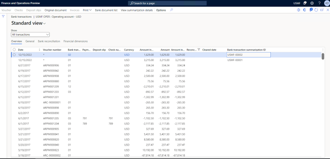
Task: Select the USMF-00001 summarization ID cell
Action: pyautogui.click(x=235, y=60)
